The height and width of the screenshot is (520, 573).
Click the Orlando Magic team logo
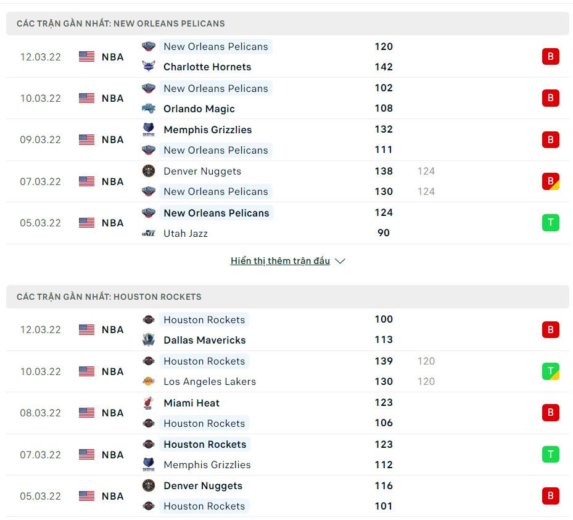coord(149,109)
